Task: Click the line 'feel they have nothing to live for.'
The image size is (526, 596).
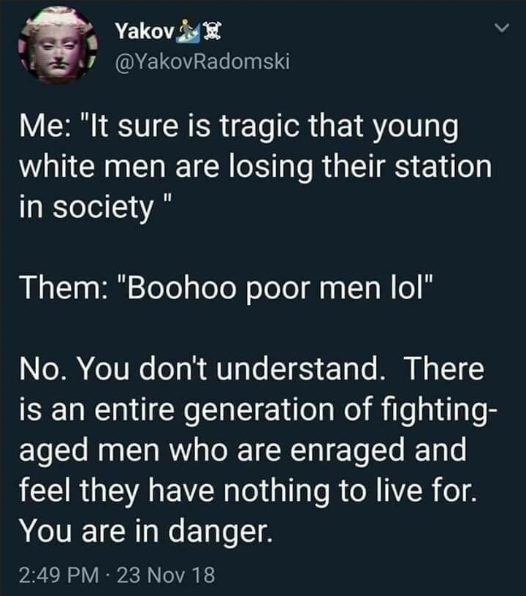Action: 248,491
